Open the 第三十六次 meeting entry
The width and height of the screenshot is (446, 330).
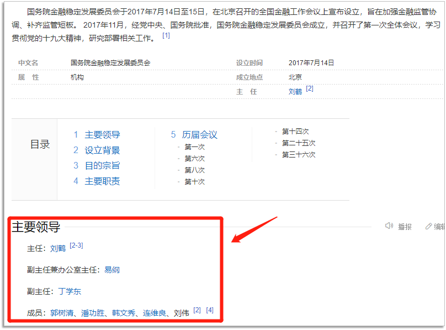[299, 155]
